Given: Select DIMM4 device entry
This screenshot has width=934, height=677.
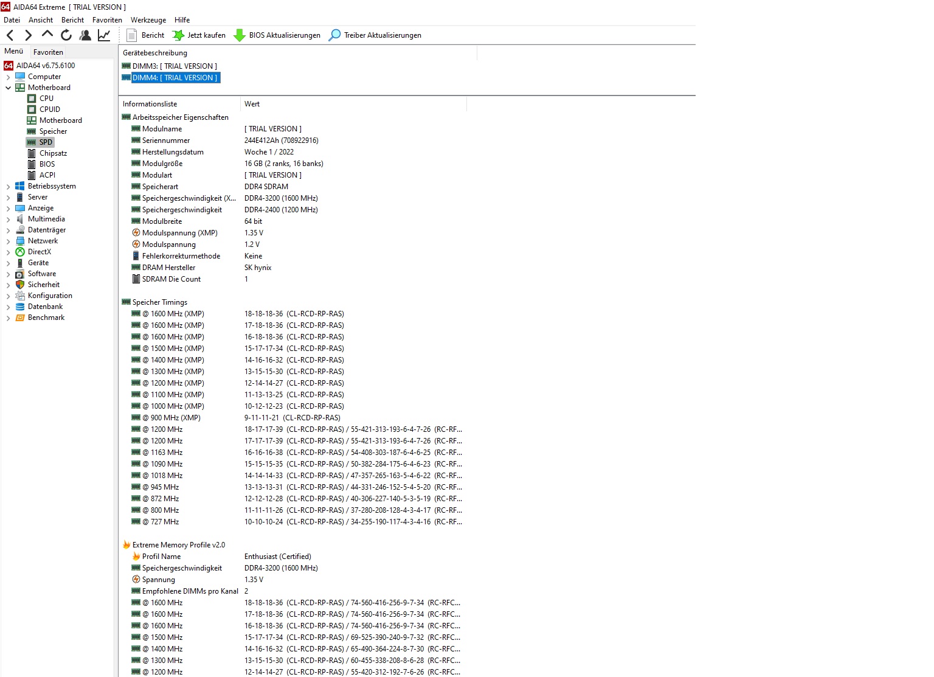Looking at the screenshot, I should pos(170,78).
